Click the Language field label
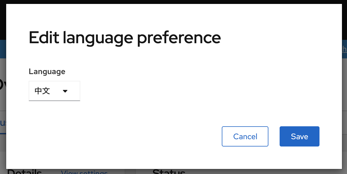Screen dimensions: 347x174 47,72
